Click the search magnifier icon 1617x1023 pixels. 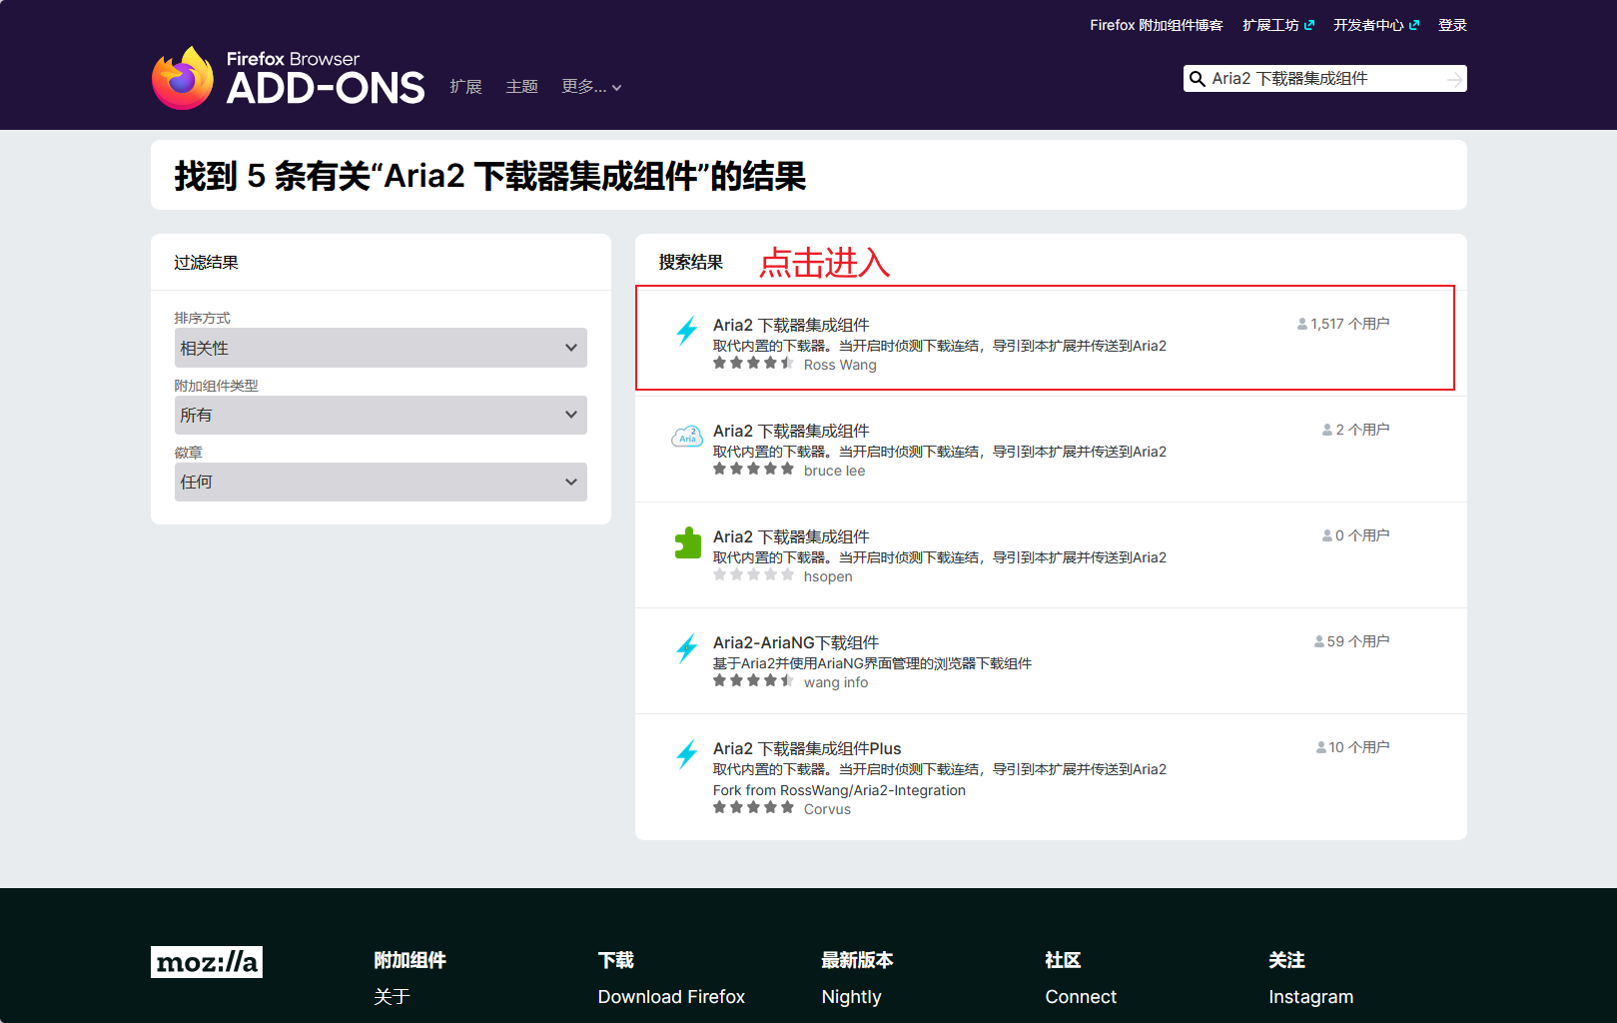coord(1197,79)
